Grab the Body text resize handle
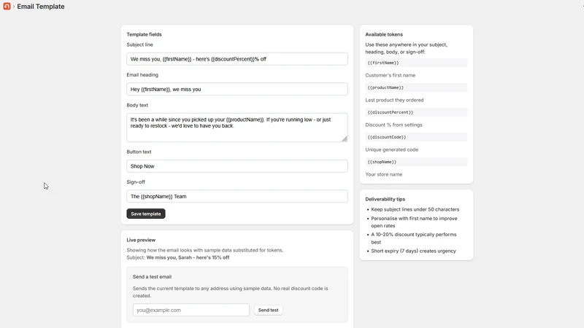 [x=345, y=139]
